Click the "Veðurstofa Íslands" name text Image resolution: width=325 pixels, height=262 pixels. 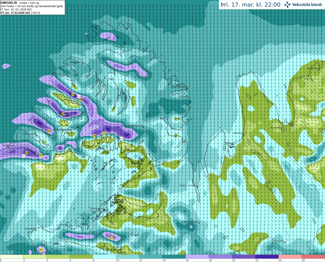307,5
